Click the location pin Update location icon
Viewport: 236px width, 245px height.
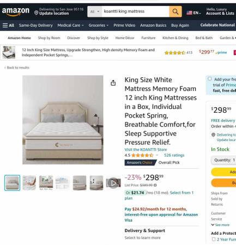(x=36, y=13)
